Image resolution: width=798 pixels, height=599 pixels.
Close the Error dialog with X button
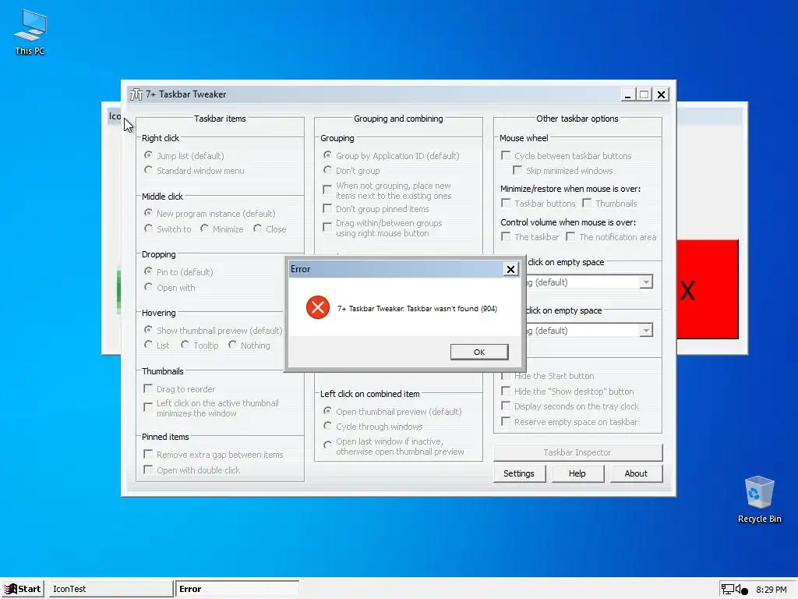[510, 269]
